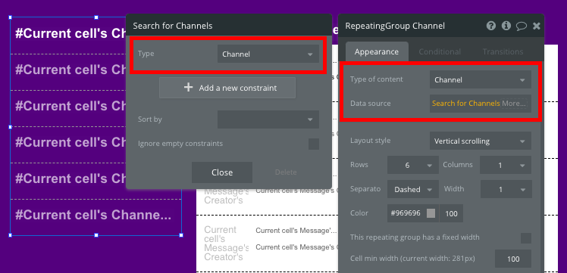Select the last #Current cell's Channe... row
Image resolution: width=567 pixels, height=273 pixels.
tap(96, 217)
